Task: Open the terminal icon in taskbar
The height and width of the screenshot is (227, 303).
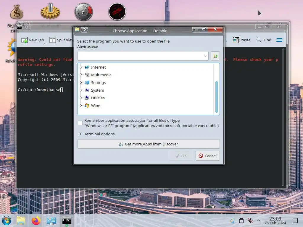Action: click(x=67, y=220)
